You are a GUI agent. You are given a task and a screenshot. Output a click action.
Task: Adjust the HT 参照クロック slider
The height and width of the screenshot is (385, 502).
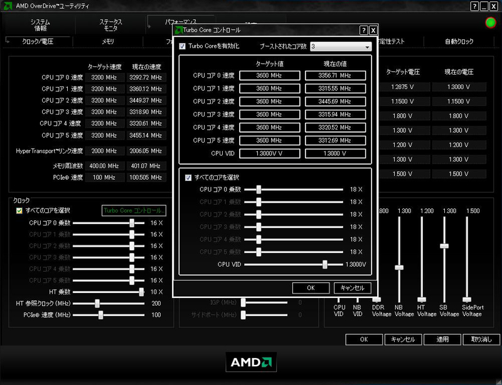click(97, 304)
